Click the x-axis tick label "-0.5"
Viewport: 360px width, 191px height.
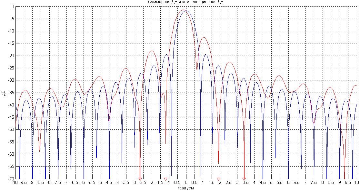pos(177,183)
